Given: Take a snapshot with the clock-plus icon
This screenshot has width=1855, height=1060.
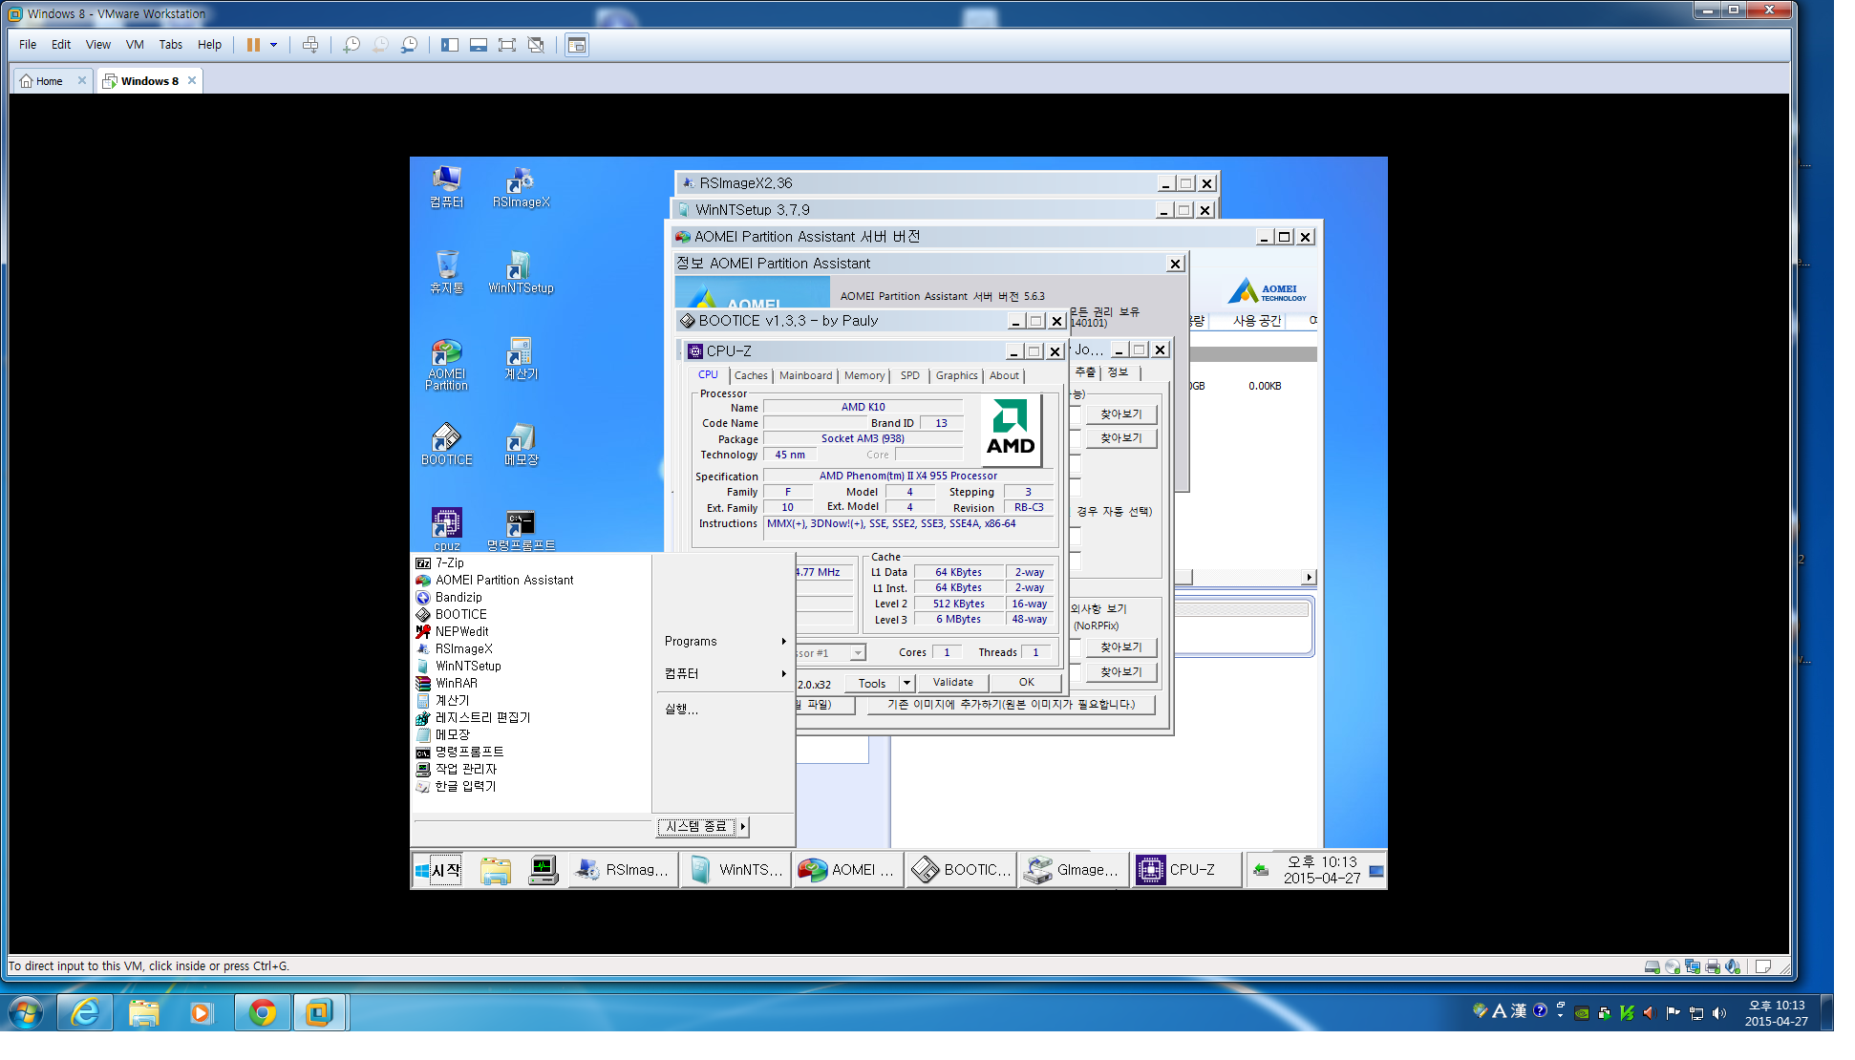Looking at the screenshot, I should coord(352,45).
